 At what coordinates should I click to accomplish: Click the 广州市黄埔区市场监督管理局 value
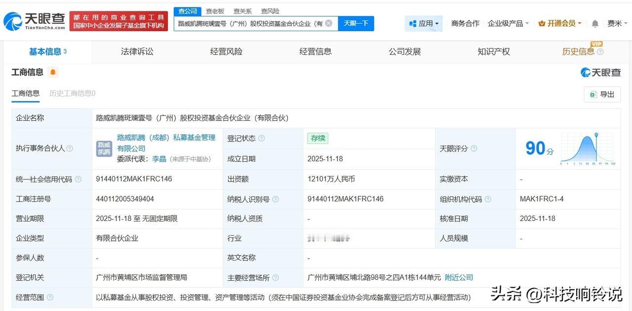[141, 278]
